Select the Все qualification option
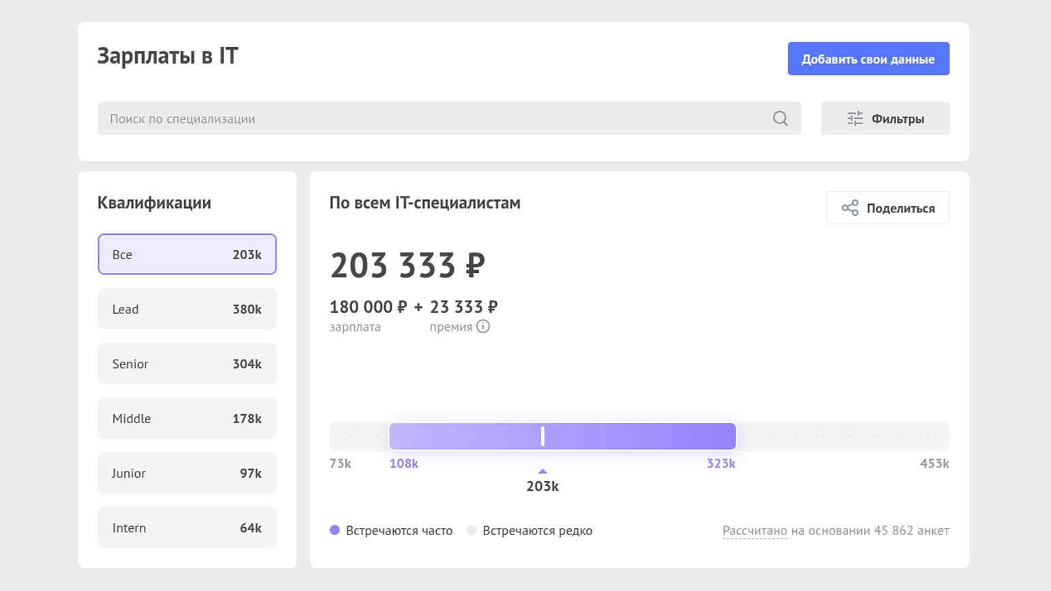Viewport: 1051px width, 591px height. pyautogui.click(x=187, y=255)
